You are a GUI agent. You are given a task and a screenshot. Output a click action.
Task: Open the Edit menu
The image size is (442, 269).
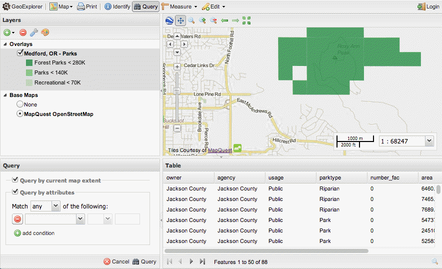click(x=214, y=6)
